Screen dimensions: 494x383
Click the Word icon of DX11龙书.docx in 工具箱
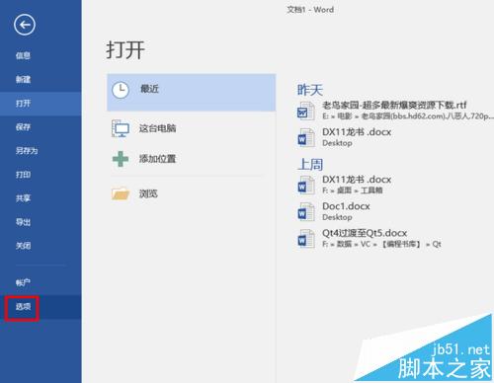point(306,186)
